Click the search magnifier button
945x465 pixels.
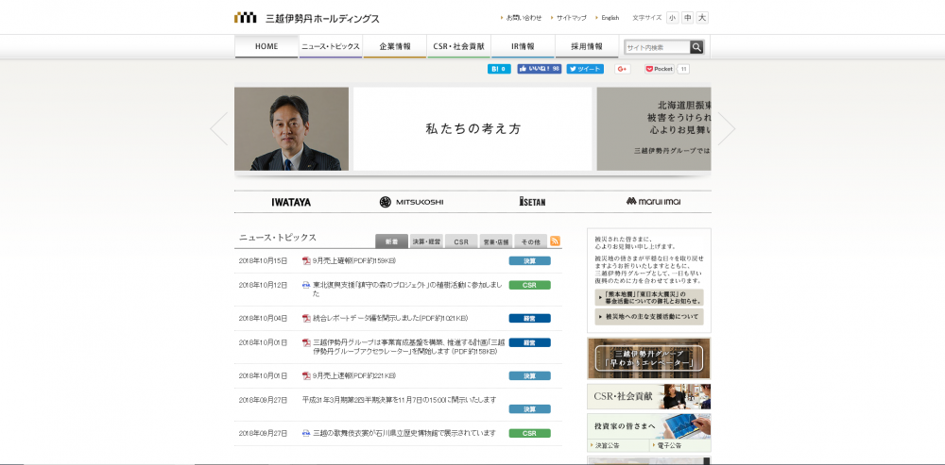click(696, 47)
